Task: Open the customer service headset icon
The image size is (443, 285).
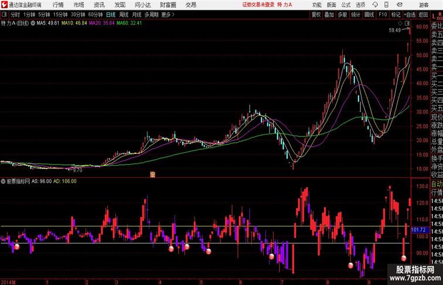Action: click(375, 5)
